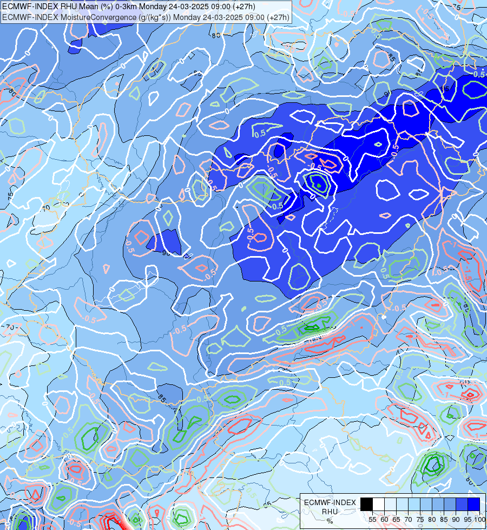Click the legend tick value 65
Screen dimensions: 487x530
(x=397, y=520)
